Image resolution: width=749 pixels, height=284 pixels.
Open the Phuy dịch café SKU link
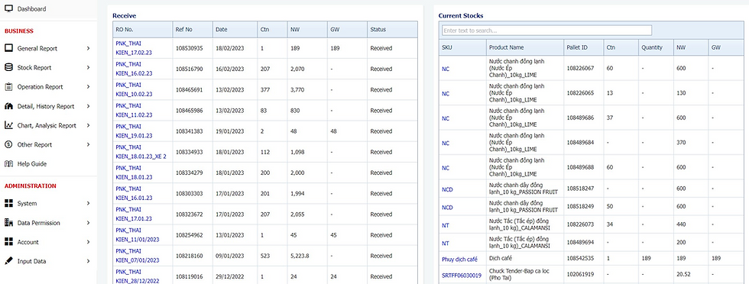pos(459,259)
